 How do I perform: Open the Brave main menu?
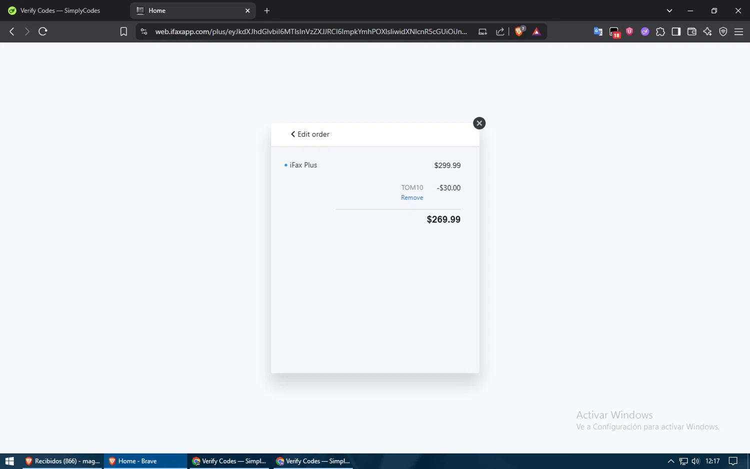[738, 31]
